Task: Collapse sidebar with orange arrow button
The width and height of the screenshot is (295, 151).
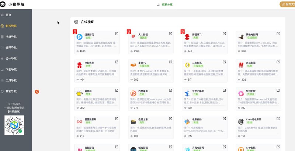Action: (37, 92)
